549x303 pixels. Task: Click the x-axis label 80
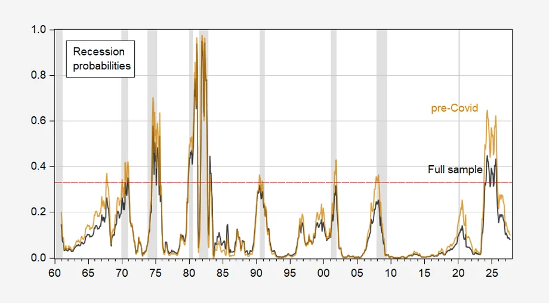click(189, 273)
